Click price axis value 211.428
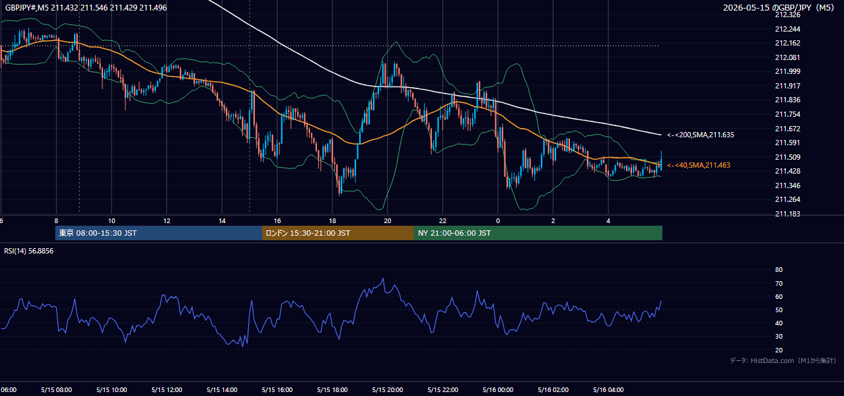 [x=787, y=172]
